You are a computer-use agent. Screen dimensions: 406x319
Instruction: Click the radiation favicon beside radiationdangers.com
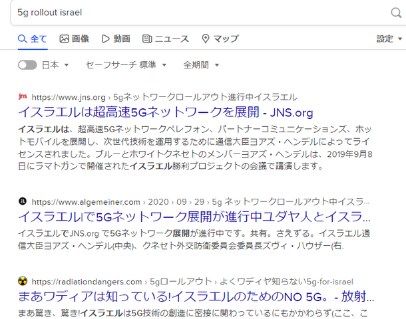pos(23,281)
